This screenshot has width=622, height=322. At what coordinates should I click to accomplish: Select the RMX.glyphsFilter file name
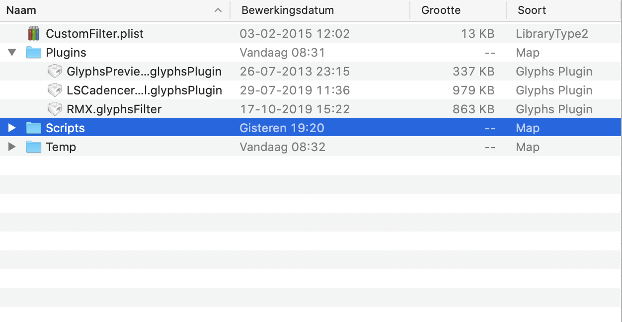[x=114, y=109]
